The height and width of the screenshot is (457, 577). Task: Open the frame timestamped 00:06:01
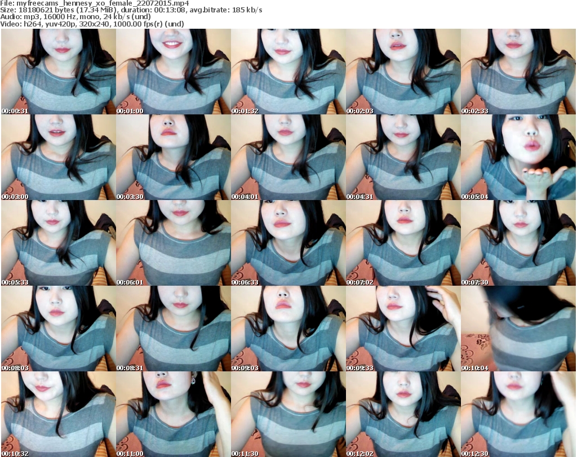(x=174, y=243)
